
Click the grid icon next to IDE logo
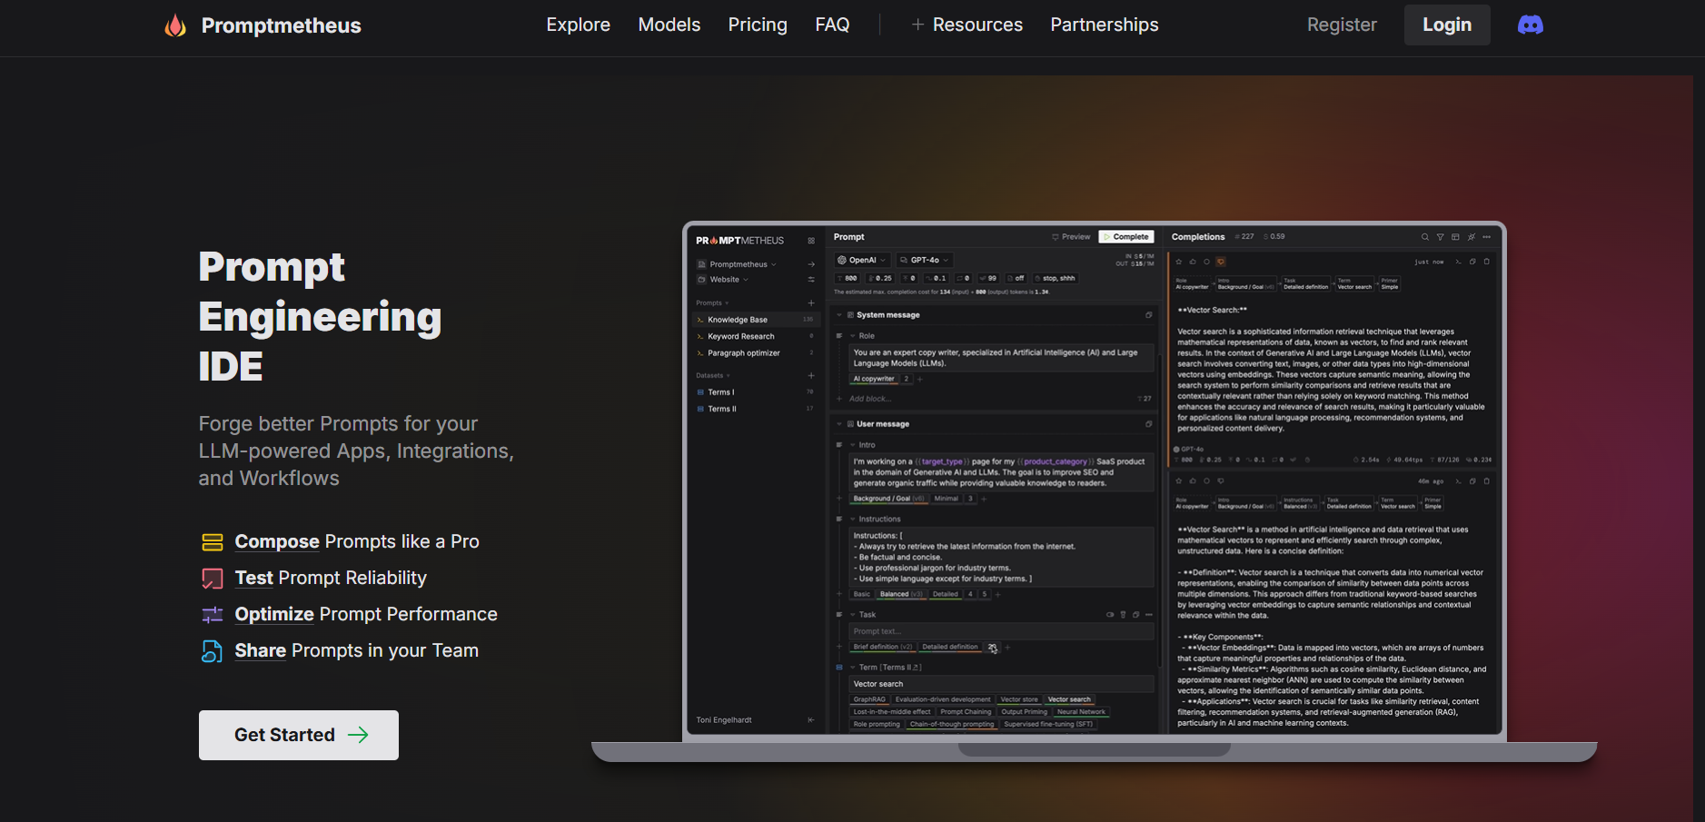coord(811,241)
